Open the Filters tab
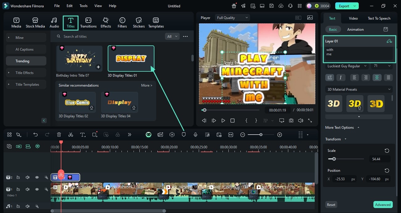This screenshot has height=213, width=401. tap(122, 23)
